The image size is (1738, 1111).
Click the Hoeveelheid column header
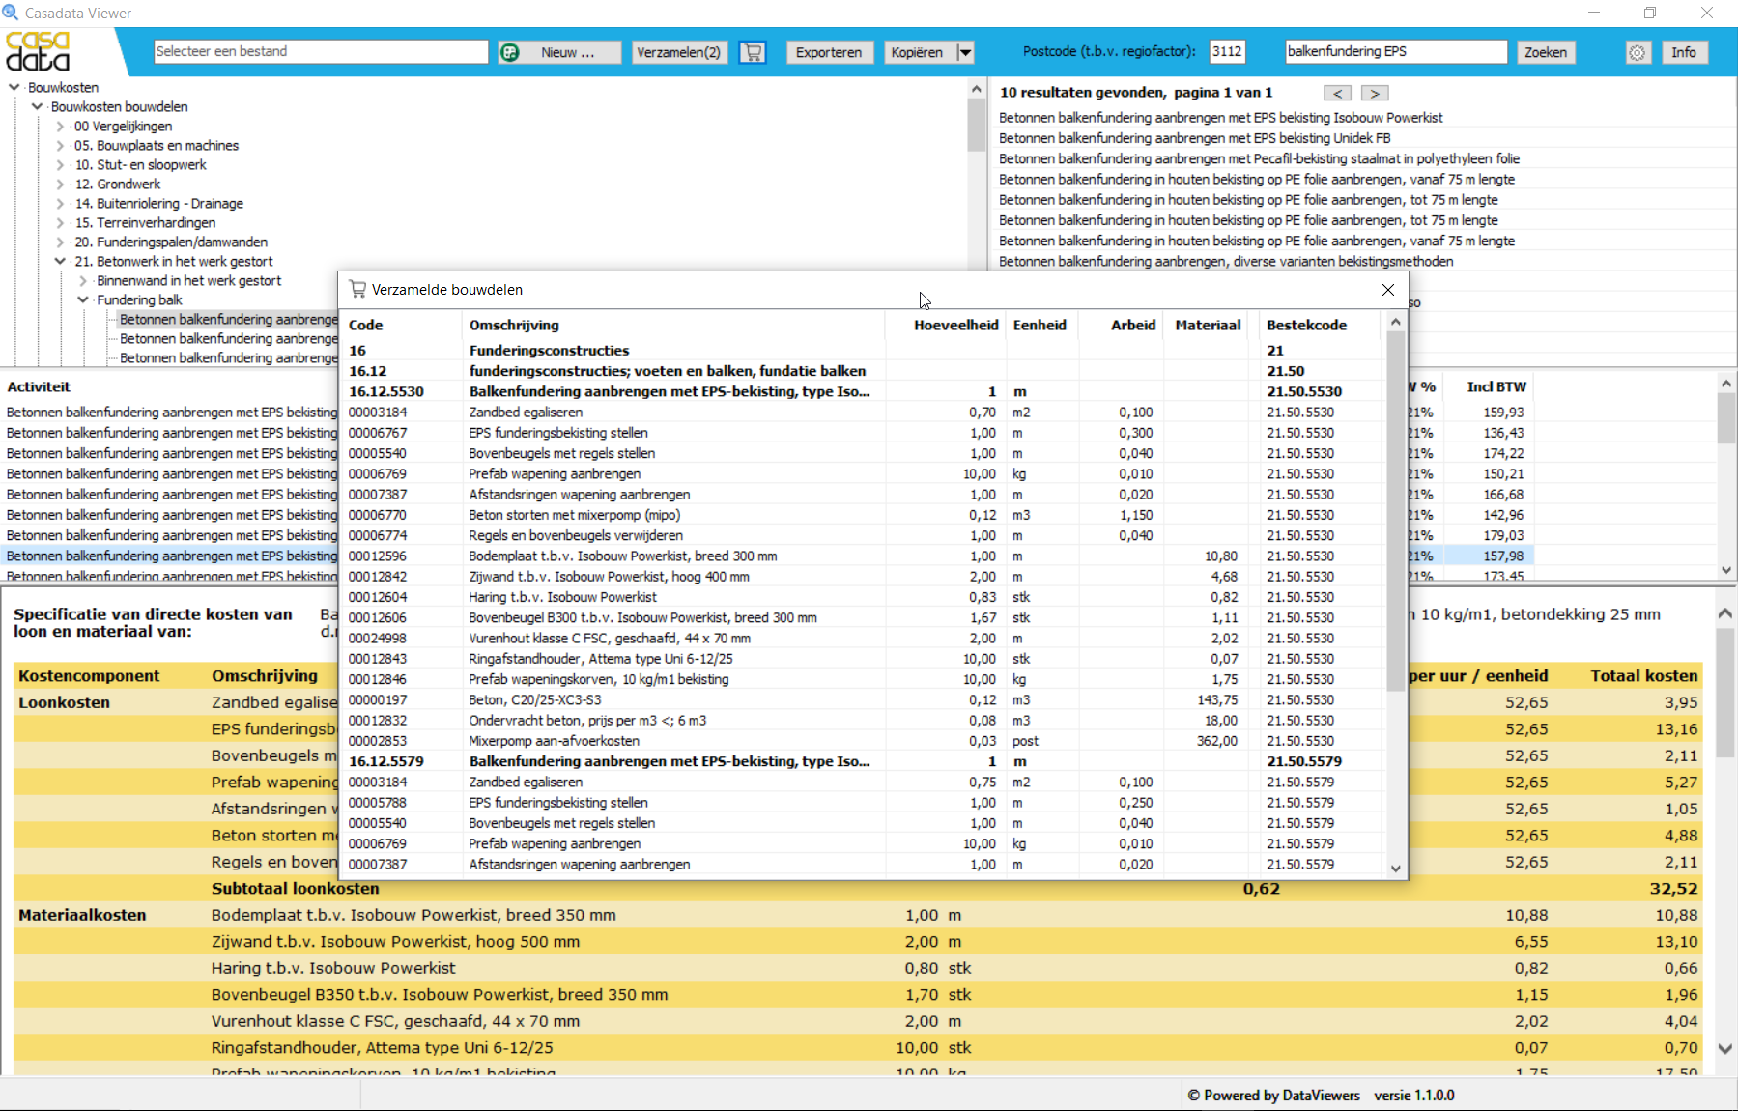955,325
